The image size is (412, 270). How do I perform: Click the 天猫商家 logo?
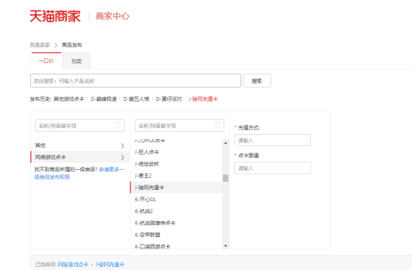pos(55,16)
